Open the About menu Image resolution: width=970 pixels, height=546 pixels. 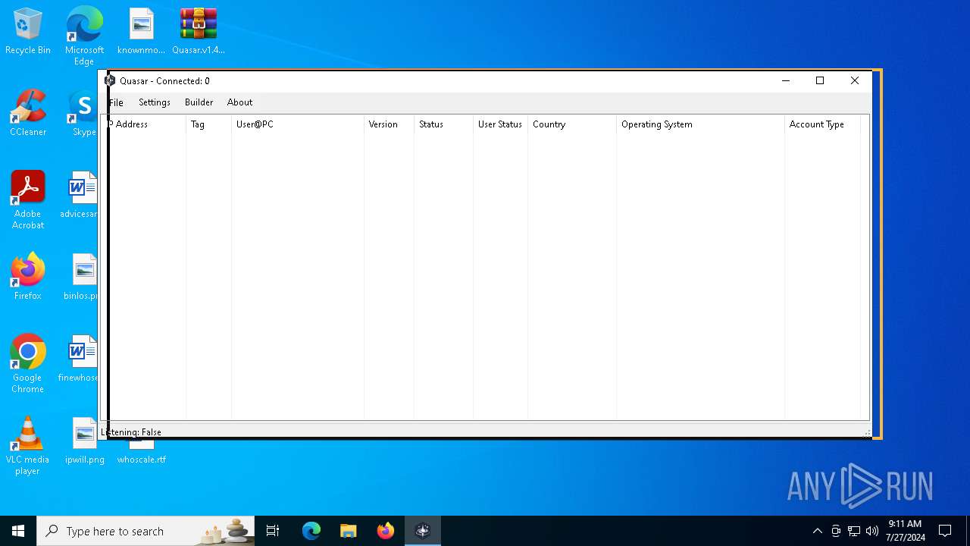click(x=240, y=102)
